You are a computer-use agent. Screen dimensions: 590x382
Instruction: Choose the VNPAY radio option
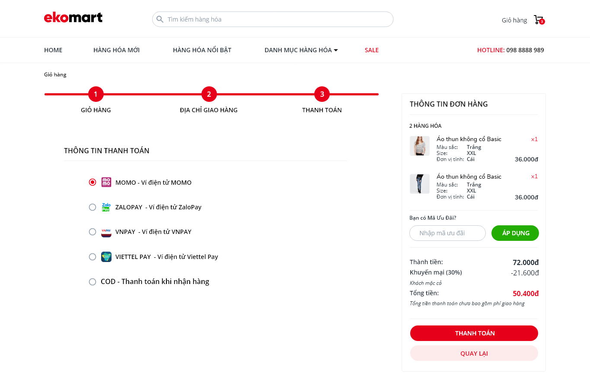[92, 232]
